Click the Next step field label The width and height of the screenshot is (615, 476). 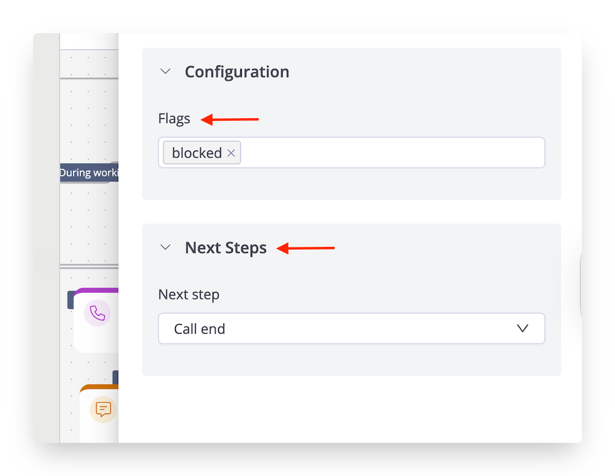click(x=189, y=295)
